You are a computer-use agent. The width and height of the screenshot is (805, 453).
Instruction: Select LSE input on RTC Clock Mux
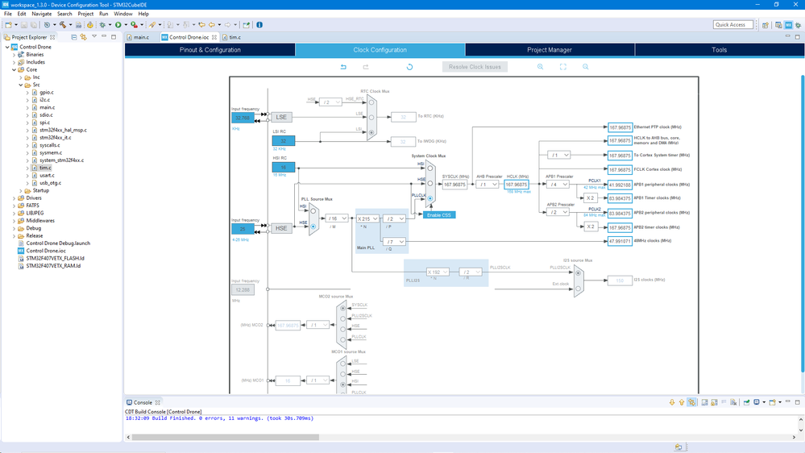(371, 117)
